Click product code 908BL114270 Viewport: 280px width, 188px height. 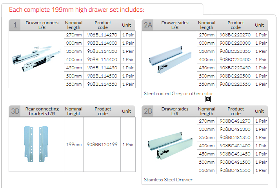coord(102,35)
